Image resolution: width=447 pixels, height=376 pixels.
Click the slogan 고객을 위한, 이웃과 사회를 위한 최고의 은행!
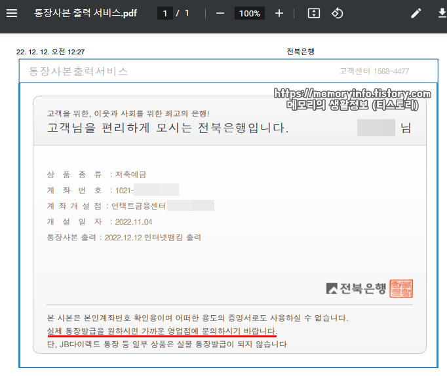coord(128,114)
